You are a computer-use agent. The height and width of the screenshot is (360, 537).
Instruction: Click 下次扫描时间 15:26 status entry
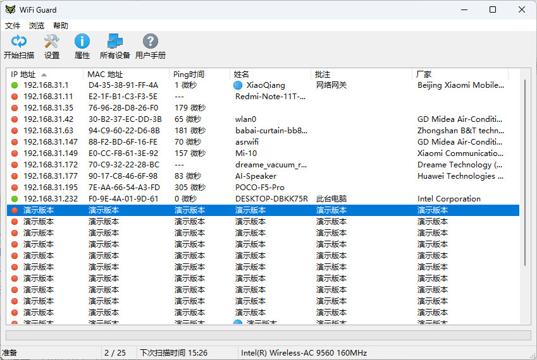(174, 353)
